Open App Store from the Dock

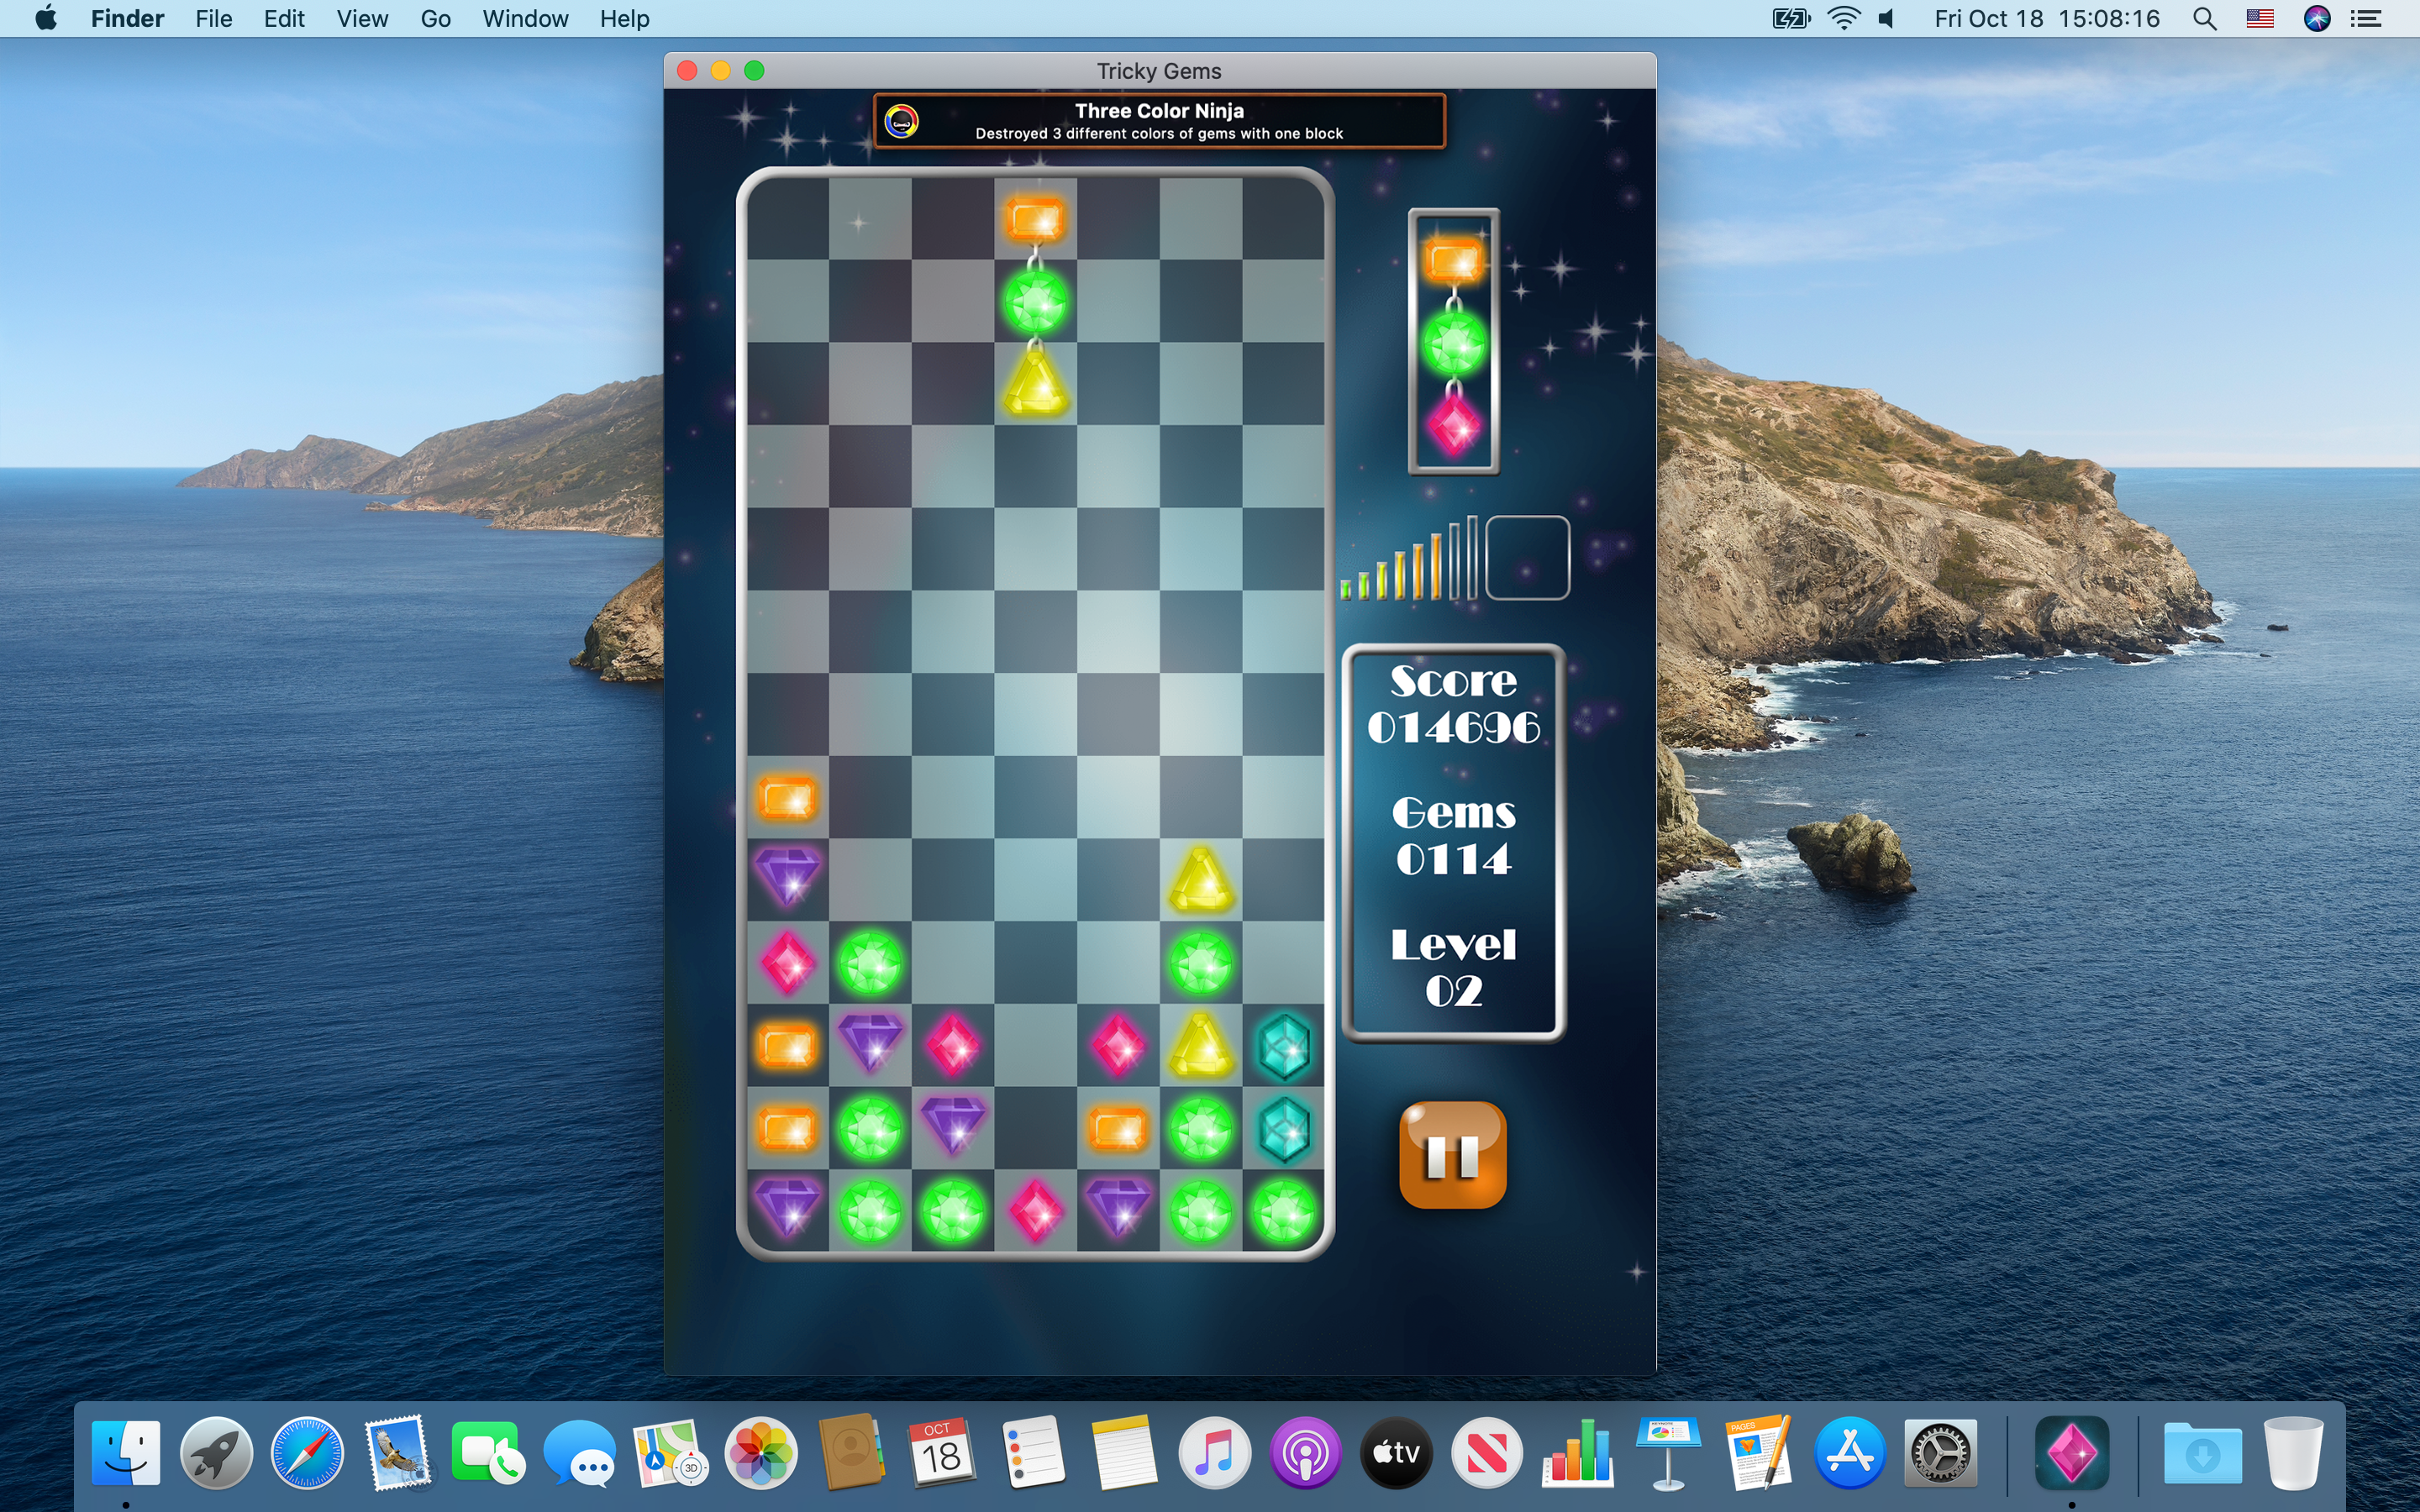point(1850,1452)
